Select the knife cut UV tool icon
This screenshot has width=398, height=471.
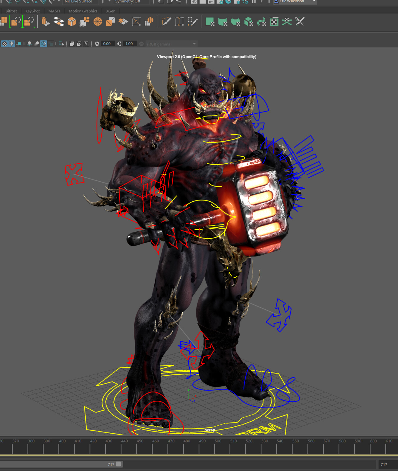166,21
